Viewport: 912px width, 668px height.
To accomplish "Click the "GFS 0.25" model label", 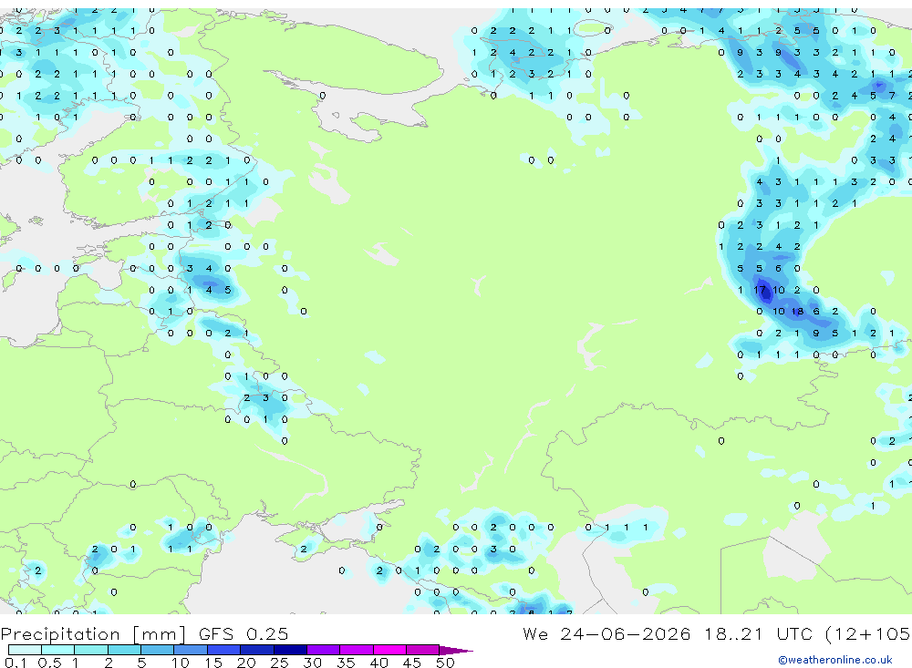I will point(244,633).
